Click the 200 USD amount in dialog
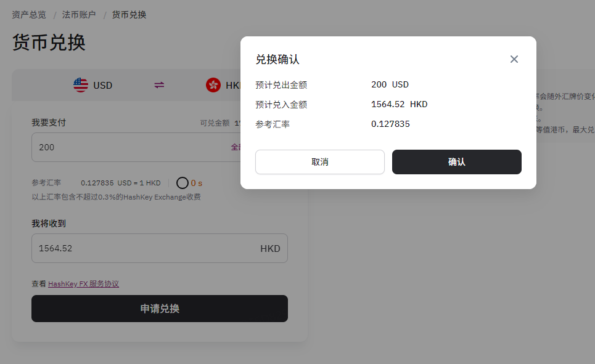Image resolution: width=595 pixels, height=364 pixels. pos(390,84)
